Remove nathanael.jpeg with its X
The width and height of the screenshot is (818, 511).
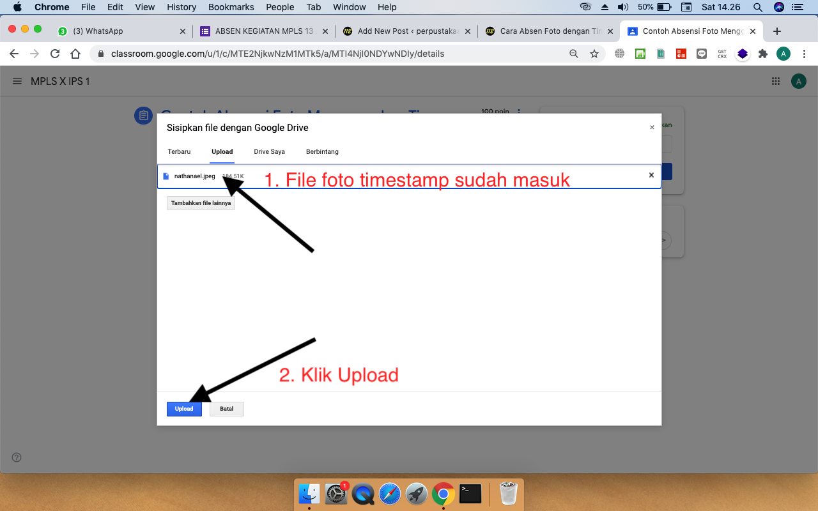(651, 175)
